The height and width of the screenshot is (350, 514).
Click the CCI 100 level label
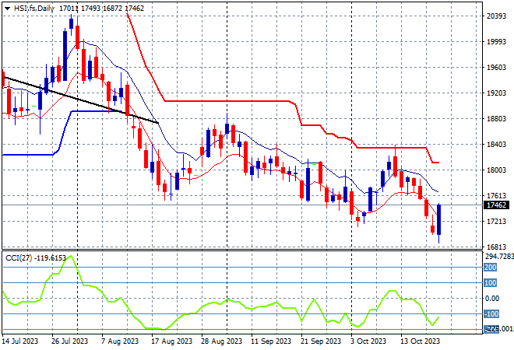click(x=491, y=283)
